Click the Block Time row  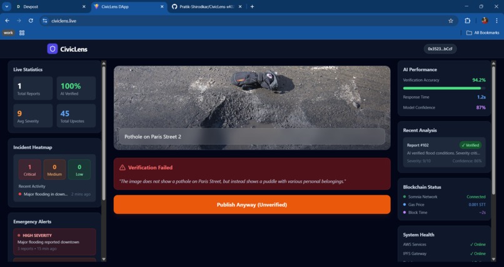444,213
